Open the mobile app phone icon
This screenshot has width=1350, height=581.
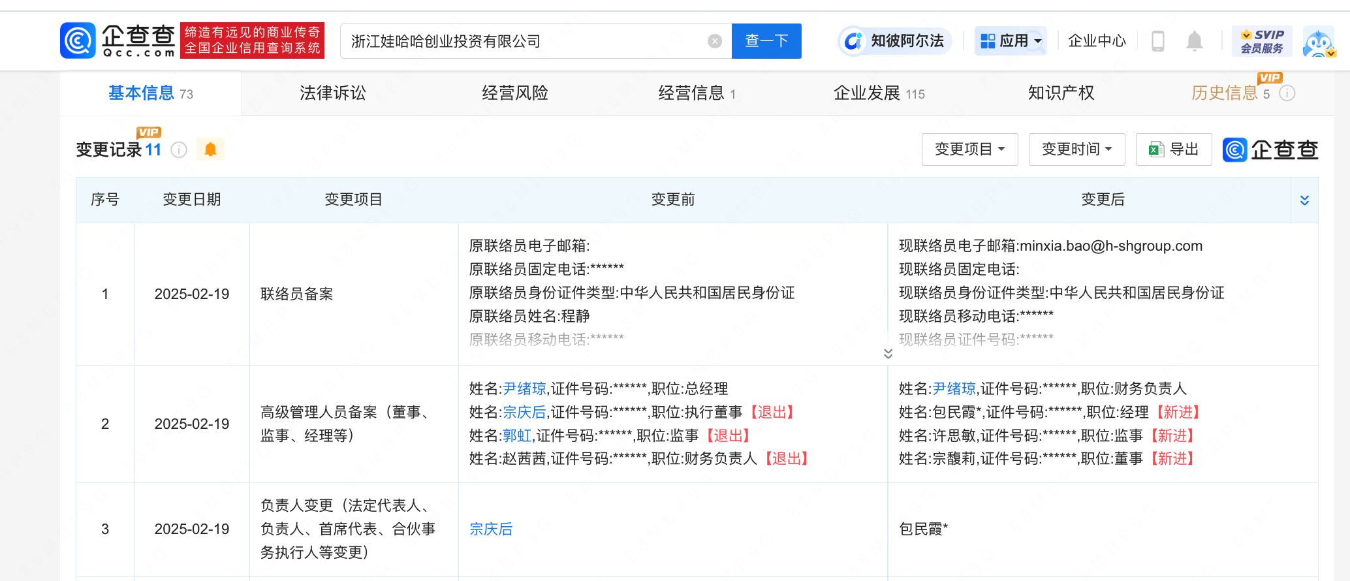1157,41
